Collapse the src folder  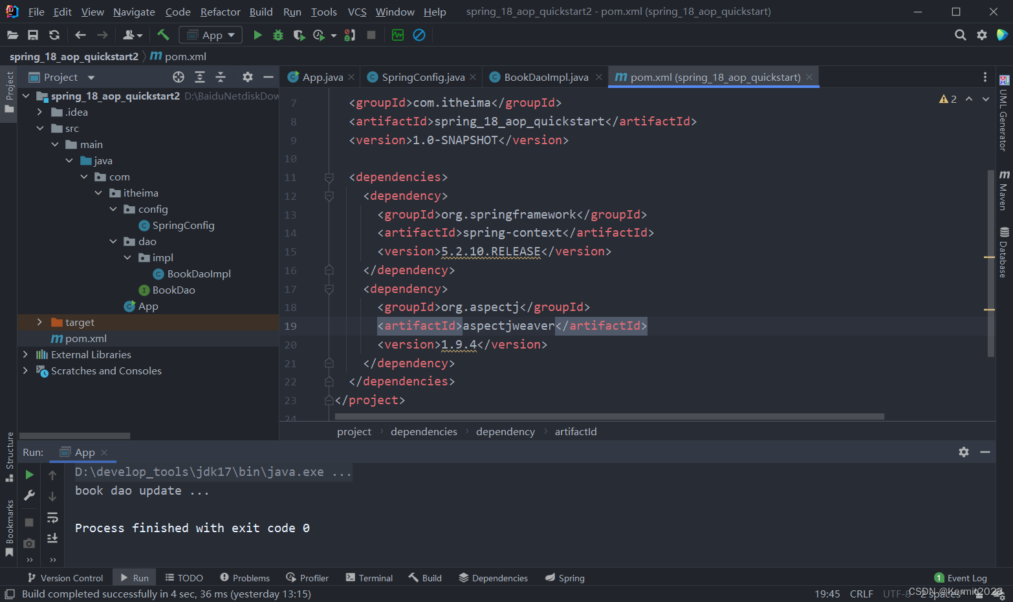40,128
